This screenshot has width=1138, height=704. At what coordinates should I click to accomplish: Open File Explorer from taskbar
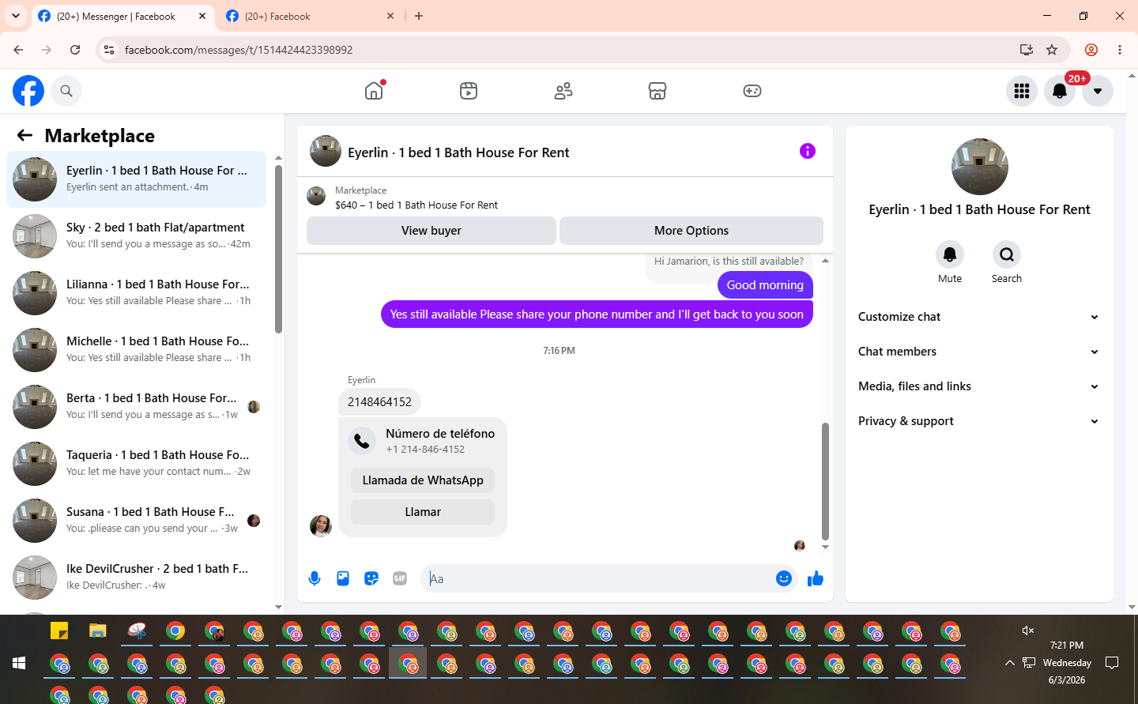coord(98,631)
